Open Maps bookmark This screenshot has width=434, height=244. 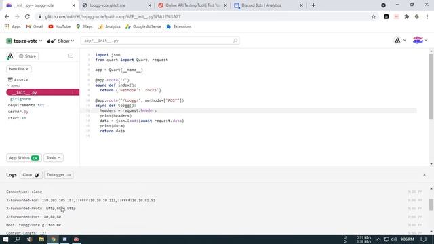tap(84, 27)
